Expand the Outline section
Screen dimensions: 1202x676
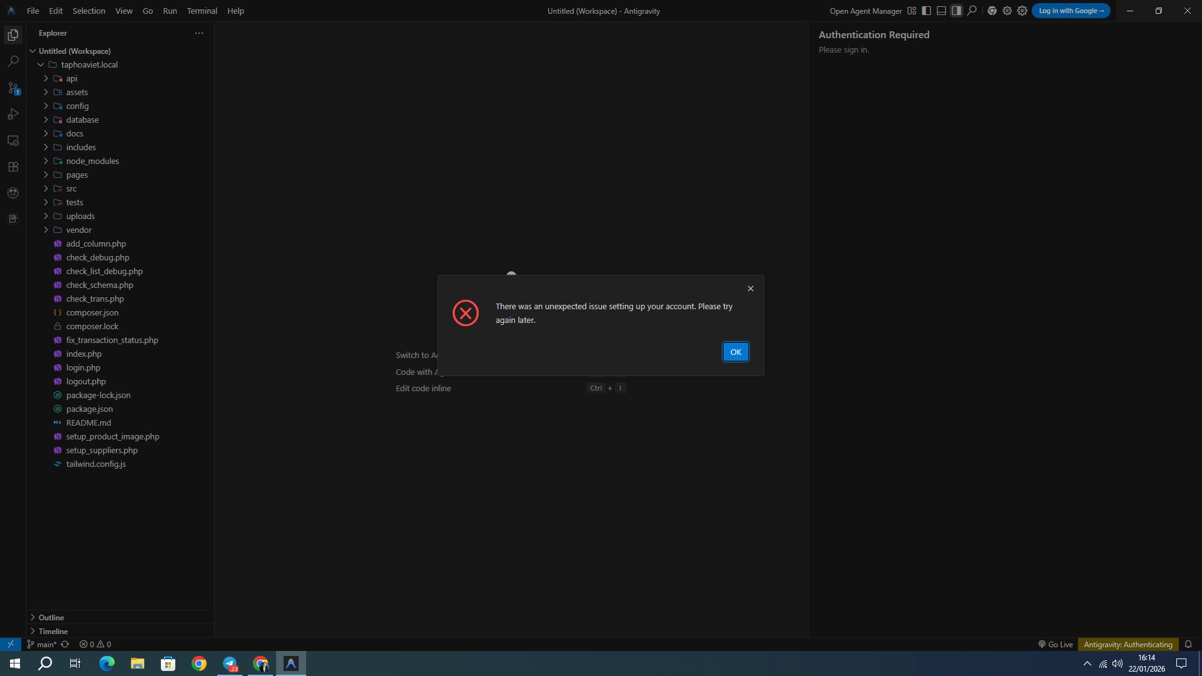point(120,617)
